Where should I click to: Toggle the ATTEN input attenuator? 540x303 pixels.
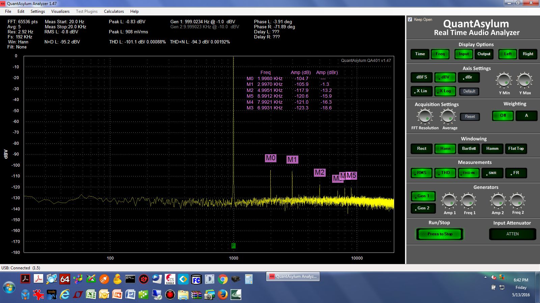click(512, 234)
